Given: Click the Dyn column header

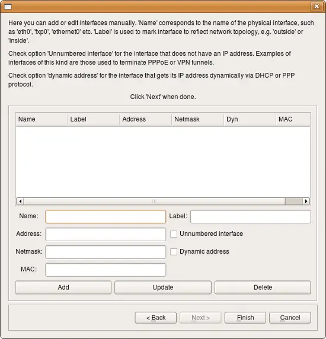Looking at the screenshot, I should 250,119.
